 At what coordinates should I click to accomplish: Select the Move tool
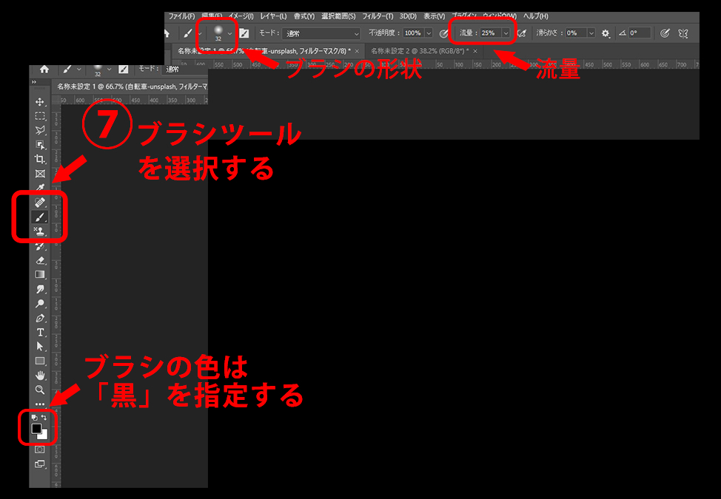[40, 101]
